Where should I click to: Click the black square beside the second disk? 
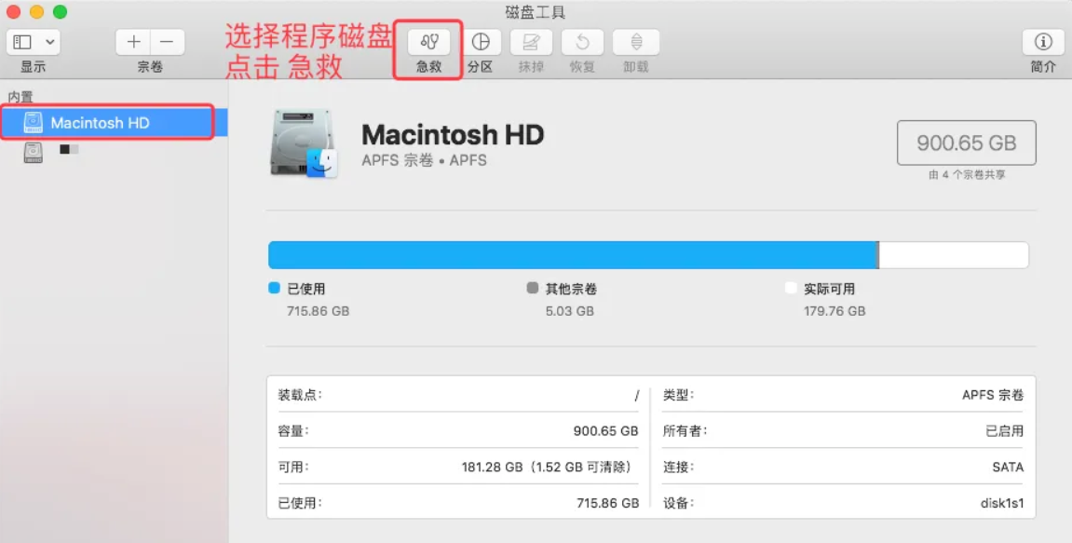[x=64, y=151]
